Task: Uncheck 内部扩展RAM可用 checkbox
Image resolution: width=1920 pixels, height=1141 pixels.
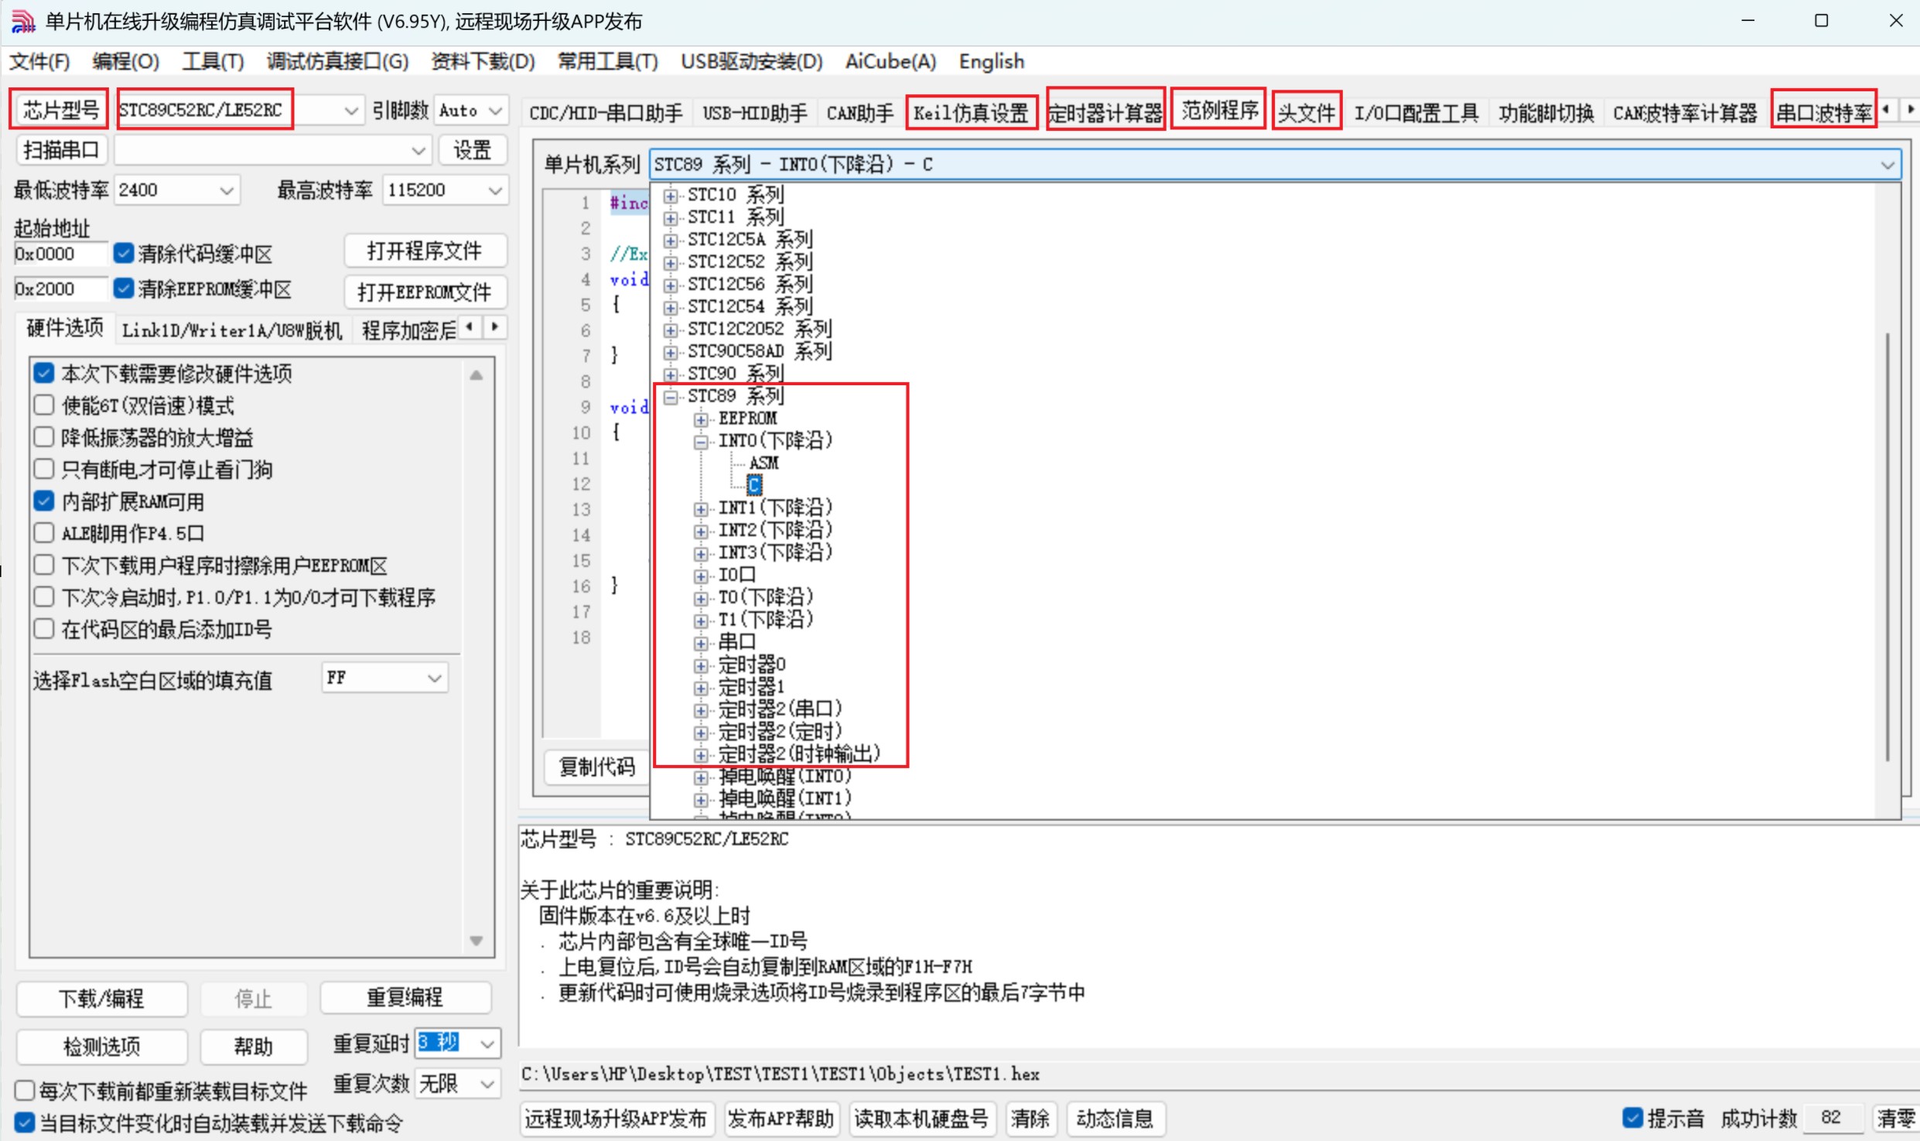Action: (x=44, y=501)
